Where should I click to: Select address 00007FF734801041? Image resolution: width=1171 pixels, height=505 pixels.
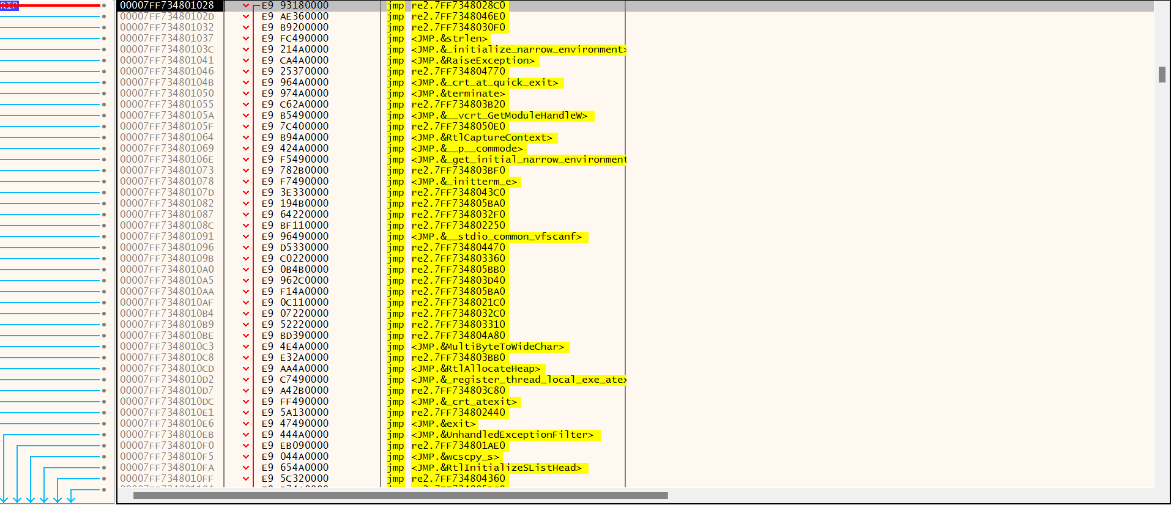click(167, 61)
